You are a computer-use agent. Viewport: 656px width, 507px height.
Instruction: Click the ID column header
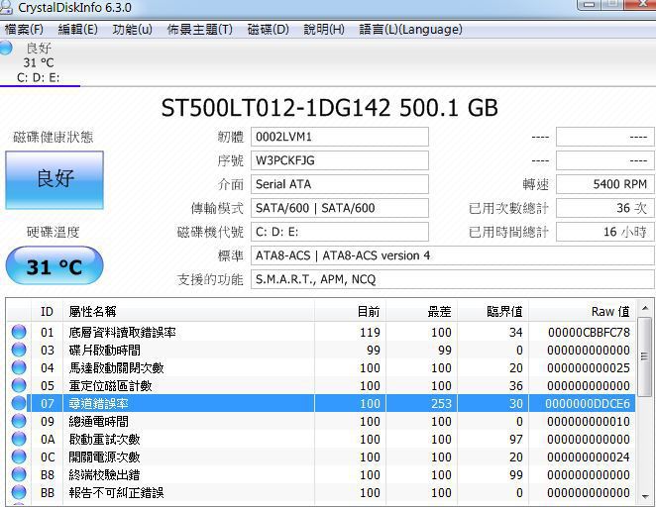coord(47,311)
